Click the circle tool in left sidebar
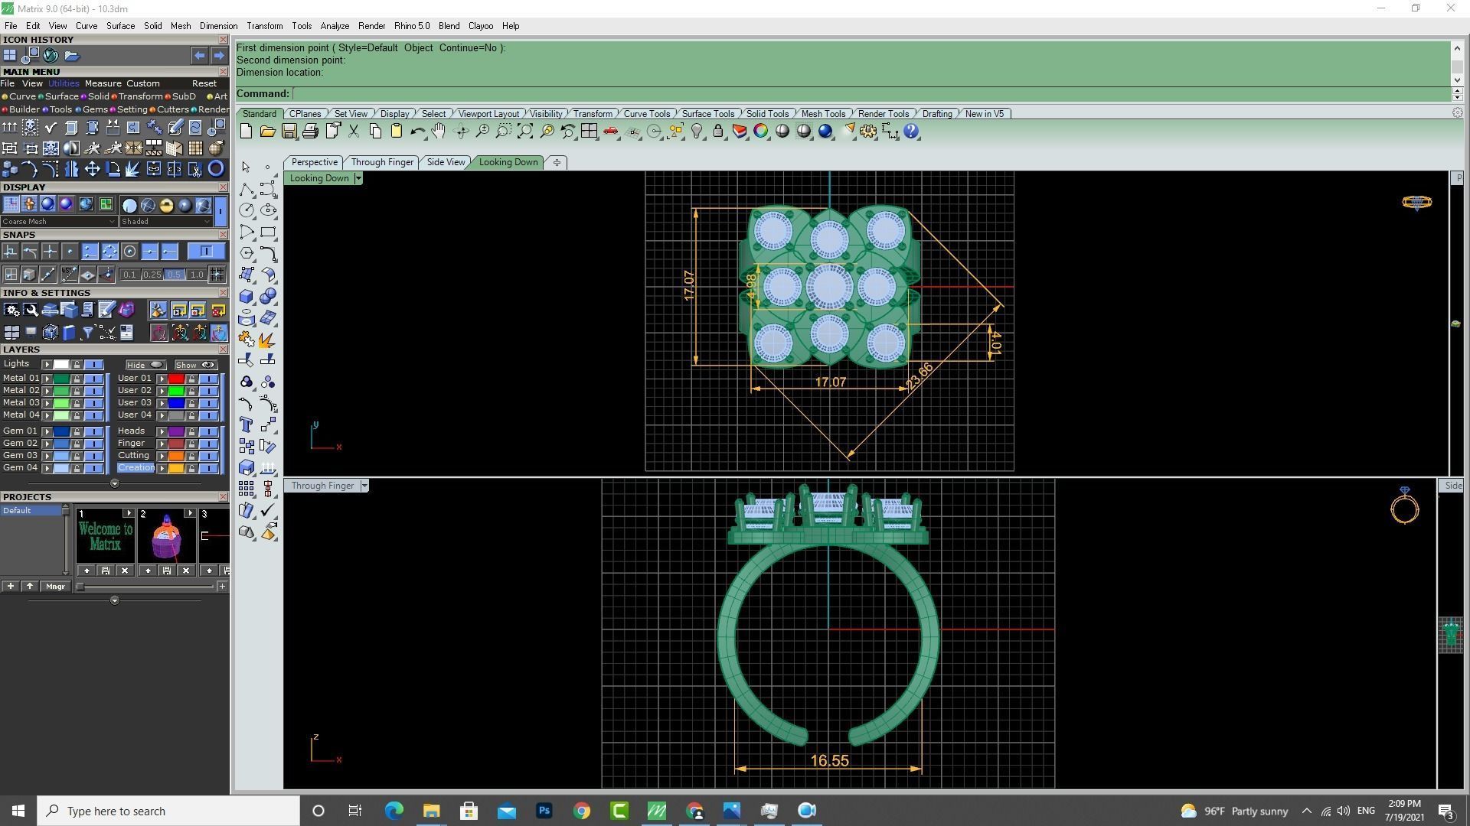1470x826 pixels. tap(247, 210)
